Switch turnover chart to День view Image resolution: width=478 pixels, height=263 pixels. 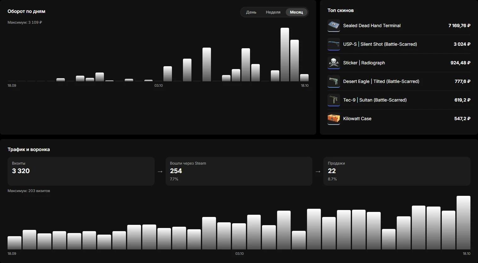click(251, 12)
